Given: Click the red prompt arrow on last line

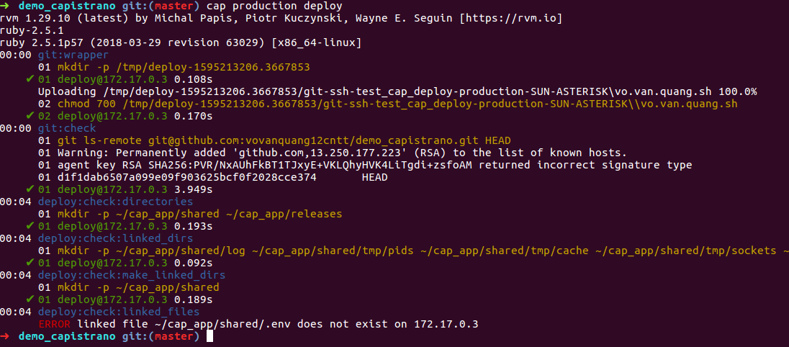Looking at the screenshot, I should (x=5, y=336).
